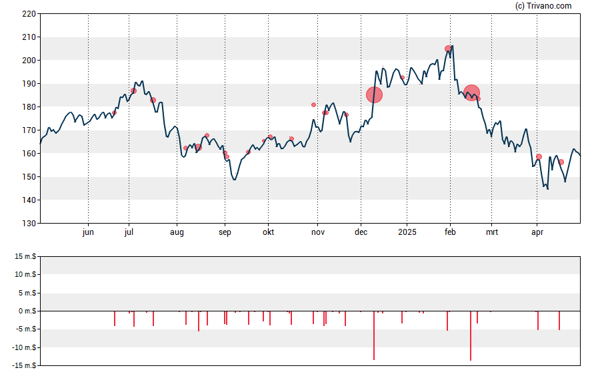The image size is (592, 376).
Task: Click the dec month label
Action: click(361, 232)
